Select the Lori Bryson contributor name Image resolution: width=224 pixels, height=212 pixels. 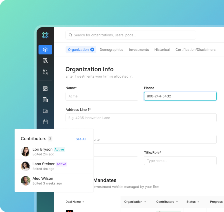click(x=42, y=150)
